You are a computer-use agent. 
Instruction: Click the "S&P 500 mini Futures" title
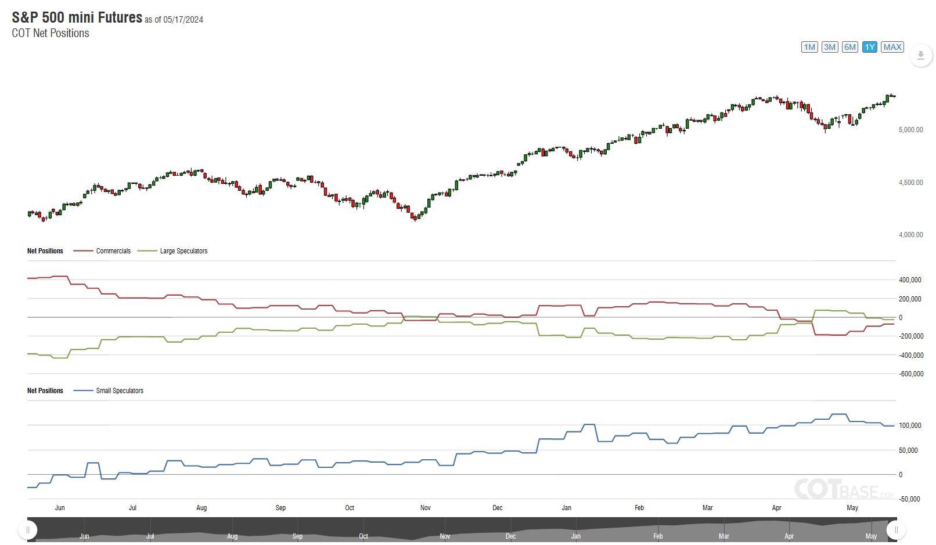(77, 18)
